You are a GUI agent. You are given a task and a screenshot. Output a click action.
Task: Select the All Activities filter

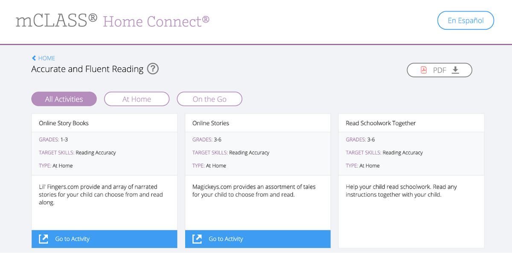(x=64, y=99)
